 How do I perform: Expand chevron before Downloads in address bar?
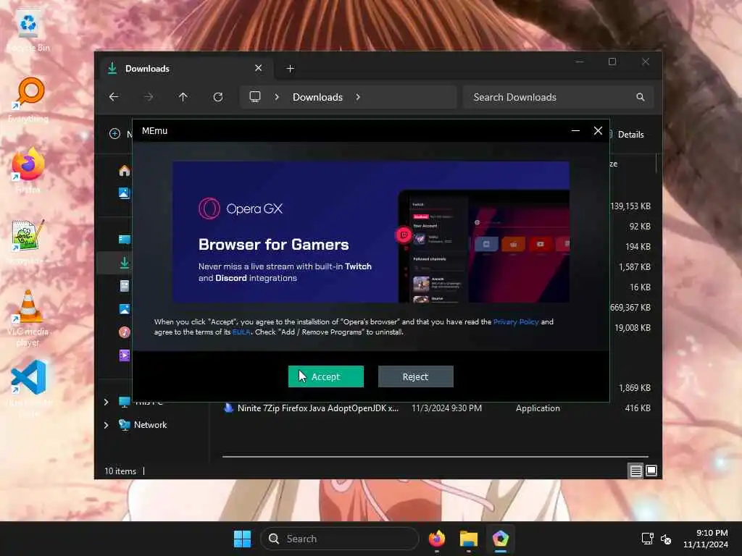click(277, 97)
